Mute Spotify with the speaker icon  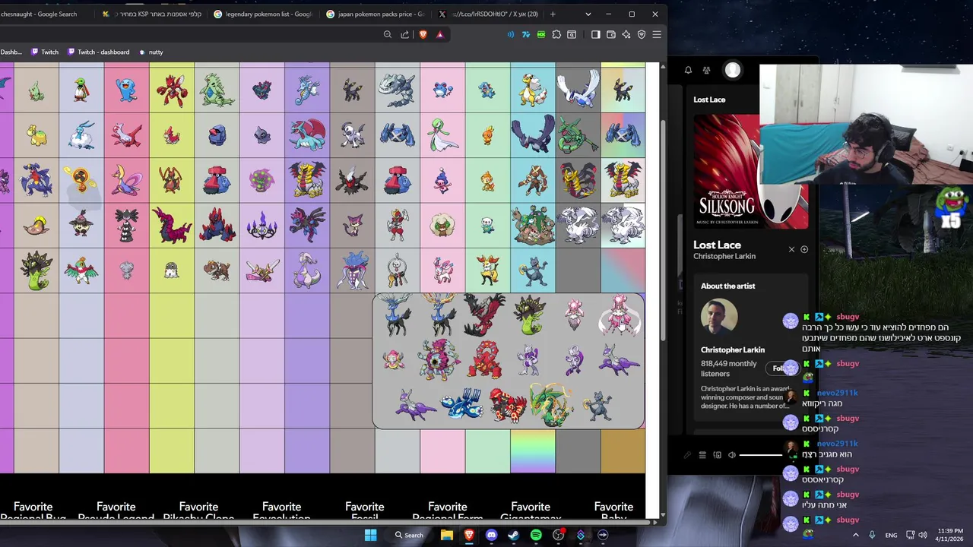tap(732, 455)
